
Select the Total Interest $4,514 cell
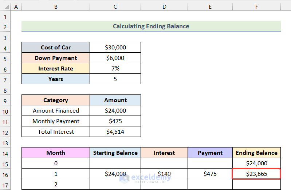[x=115, y=132]
